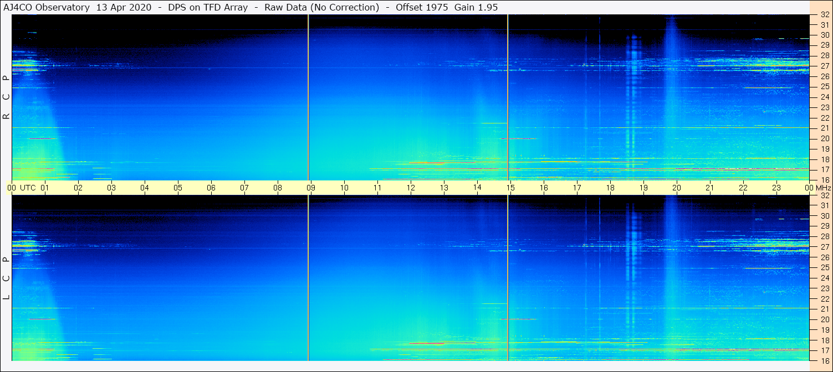This screenshot has height=372, width=833.
Task: Click the 06 hour tick label
Action: click(211, 188)
